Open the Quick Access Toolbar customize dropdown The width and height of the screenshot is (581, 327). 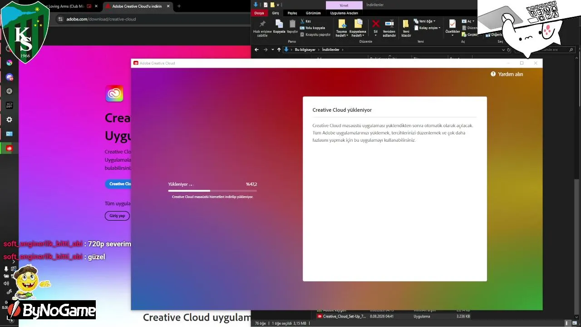coord(278,5)
